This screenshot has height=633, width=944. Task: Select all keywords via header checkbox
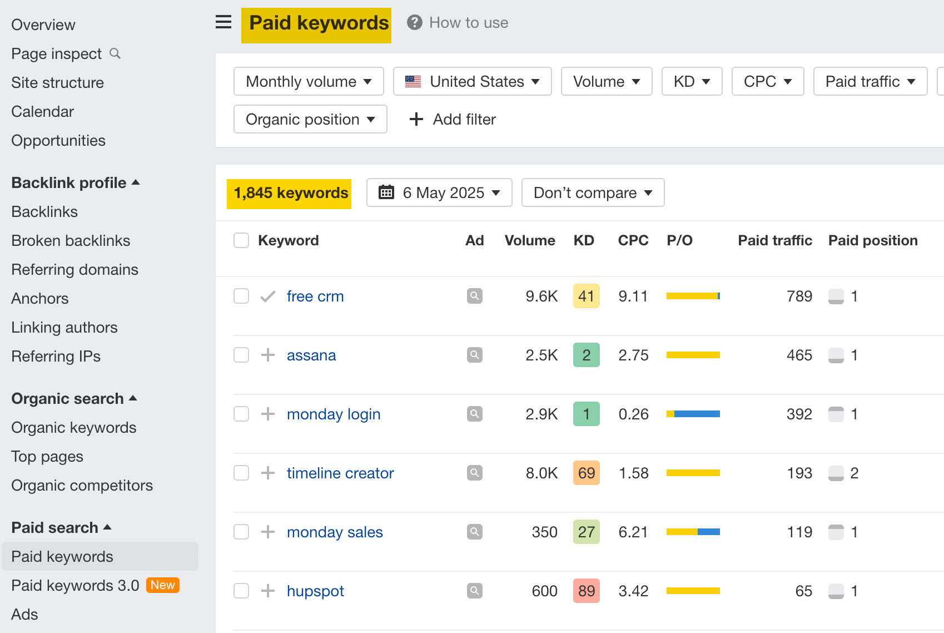click(x=241, y=240)
